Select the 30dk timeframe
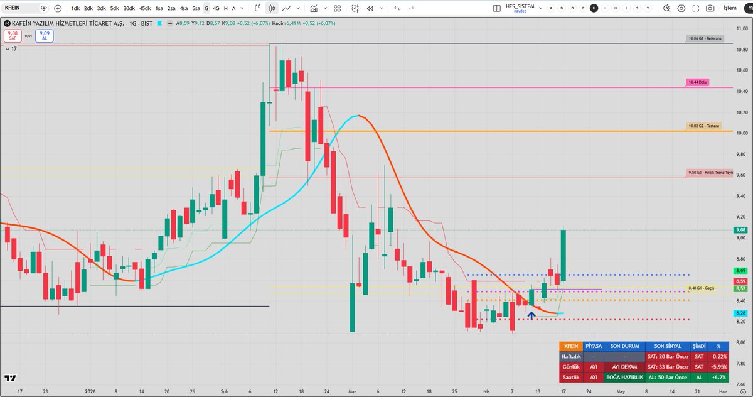Image resolution: width=753 pixels, height=397 pixels. coord(129,9)
